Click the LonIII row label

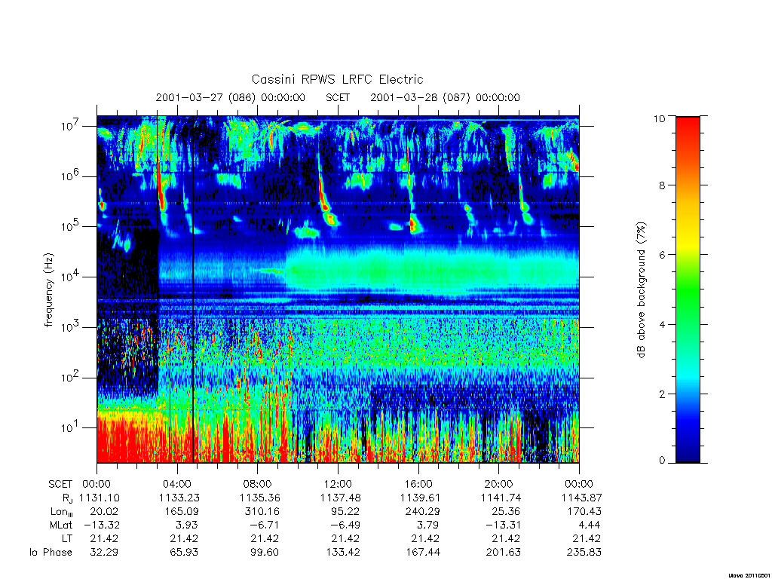[62, 512]
